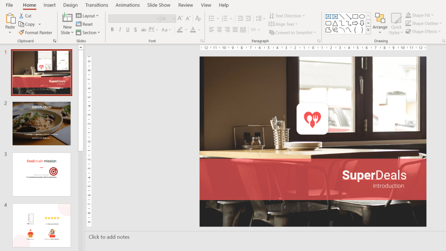
Task: Select the foodcrush mission slide thumbnail
Action: coord(41,174)
